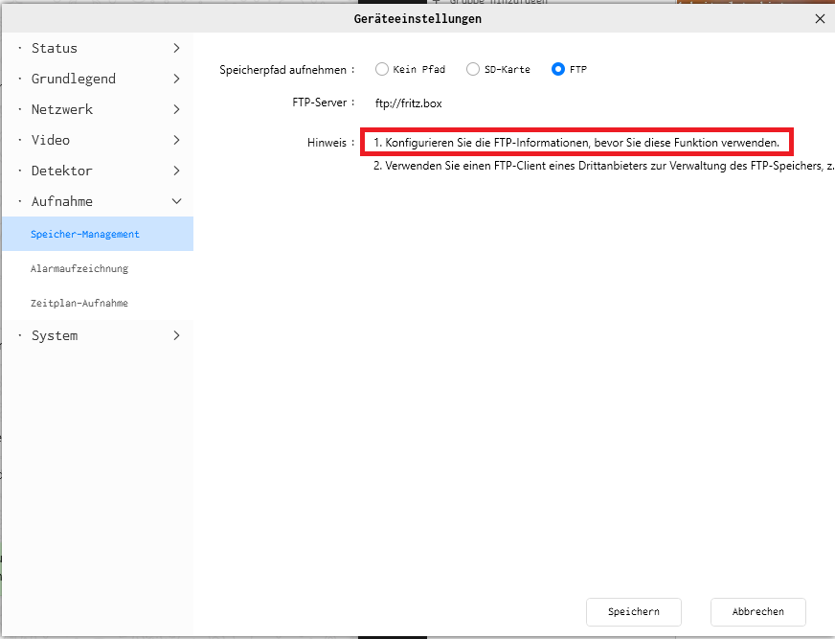Go to Zeitplan-Aufnahme settings
Image resolution: width=835 pixels, height=639 pixels.
pyautogui.click(x=79, y=303)
